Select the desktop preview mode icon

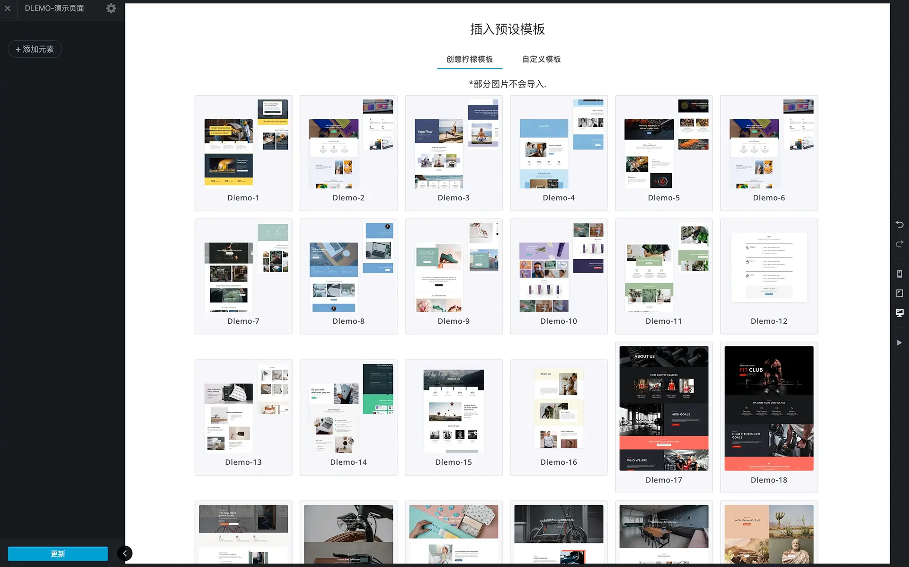click(x=900, y=313)
